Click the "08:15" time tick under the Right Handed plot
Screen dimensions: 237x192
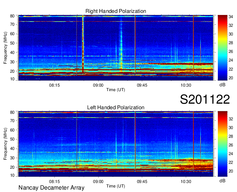coord(54,85)
